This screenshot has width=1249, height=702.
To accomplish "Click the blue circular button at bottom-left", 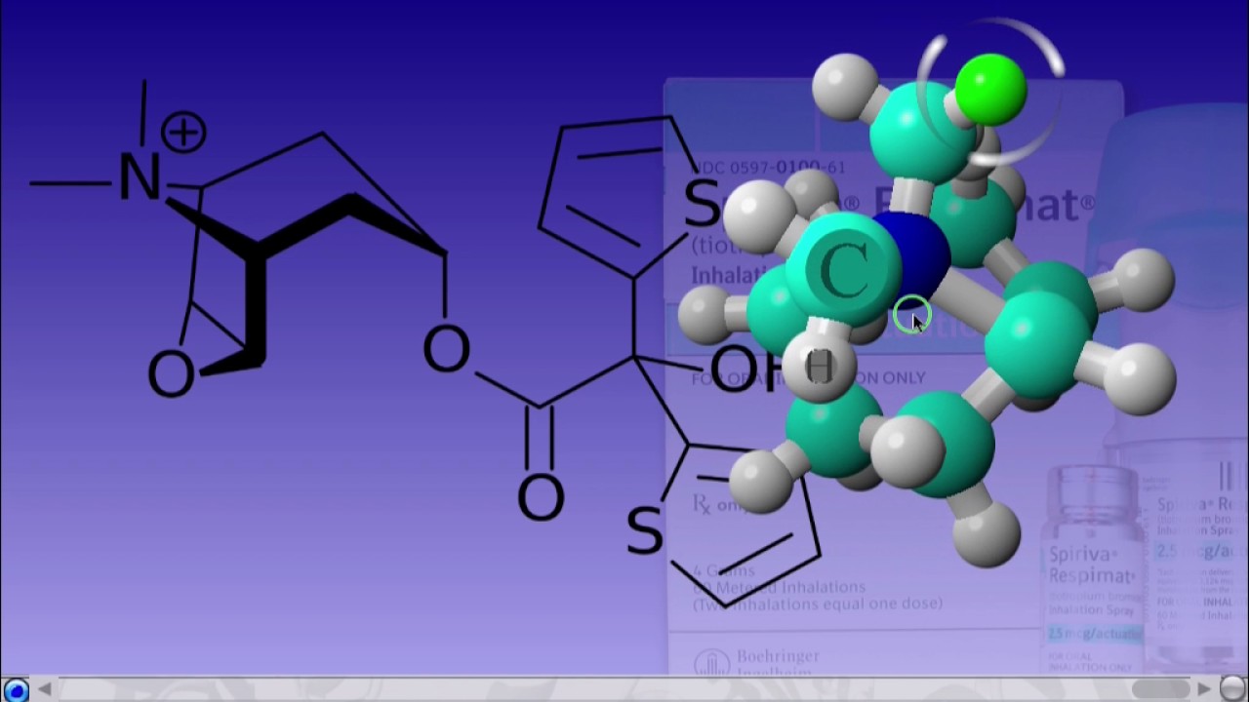I will click(15, 689).
